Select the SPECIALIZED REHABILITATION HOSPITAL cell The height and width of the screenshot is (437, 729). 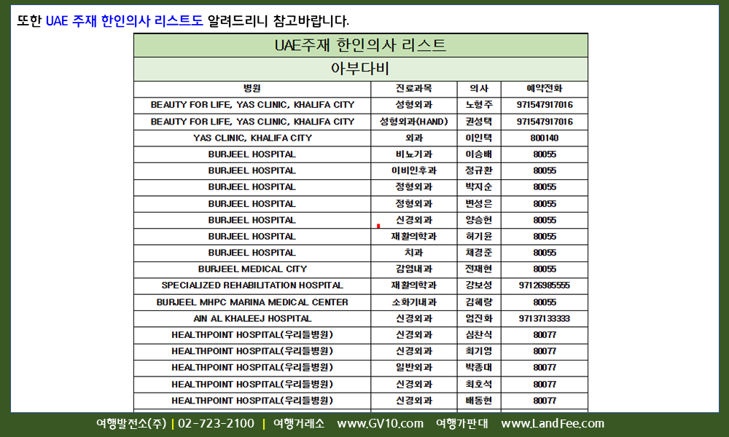click(252, 286)
